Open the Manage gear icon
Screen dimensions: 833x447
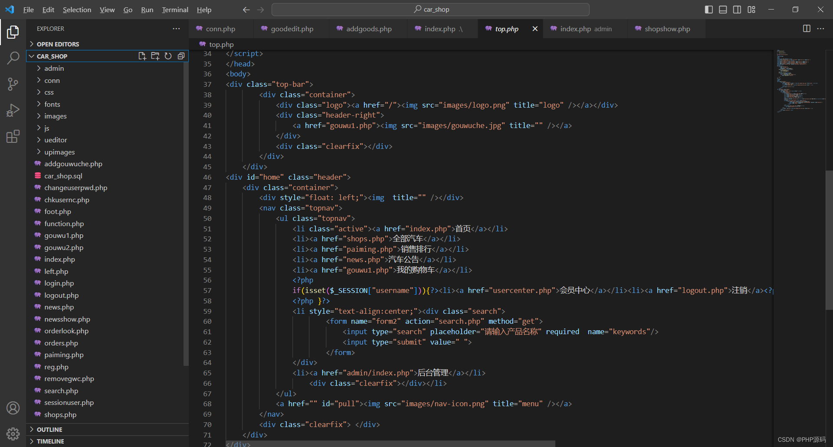pyautogui.click(x=13, y=434)
